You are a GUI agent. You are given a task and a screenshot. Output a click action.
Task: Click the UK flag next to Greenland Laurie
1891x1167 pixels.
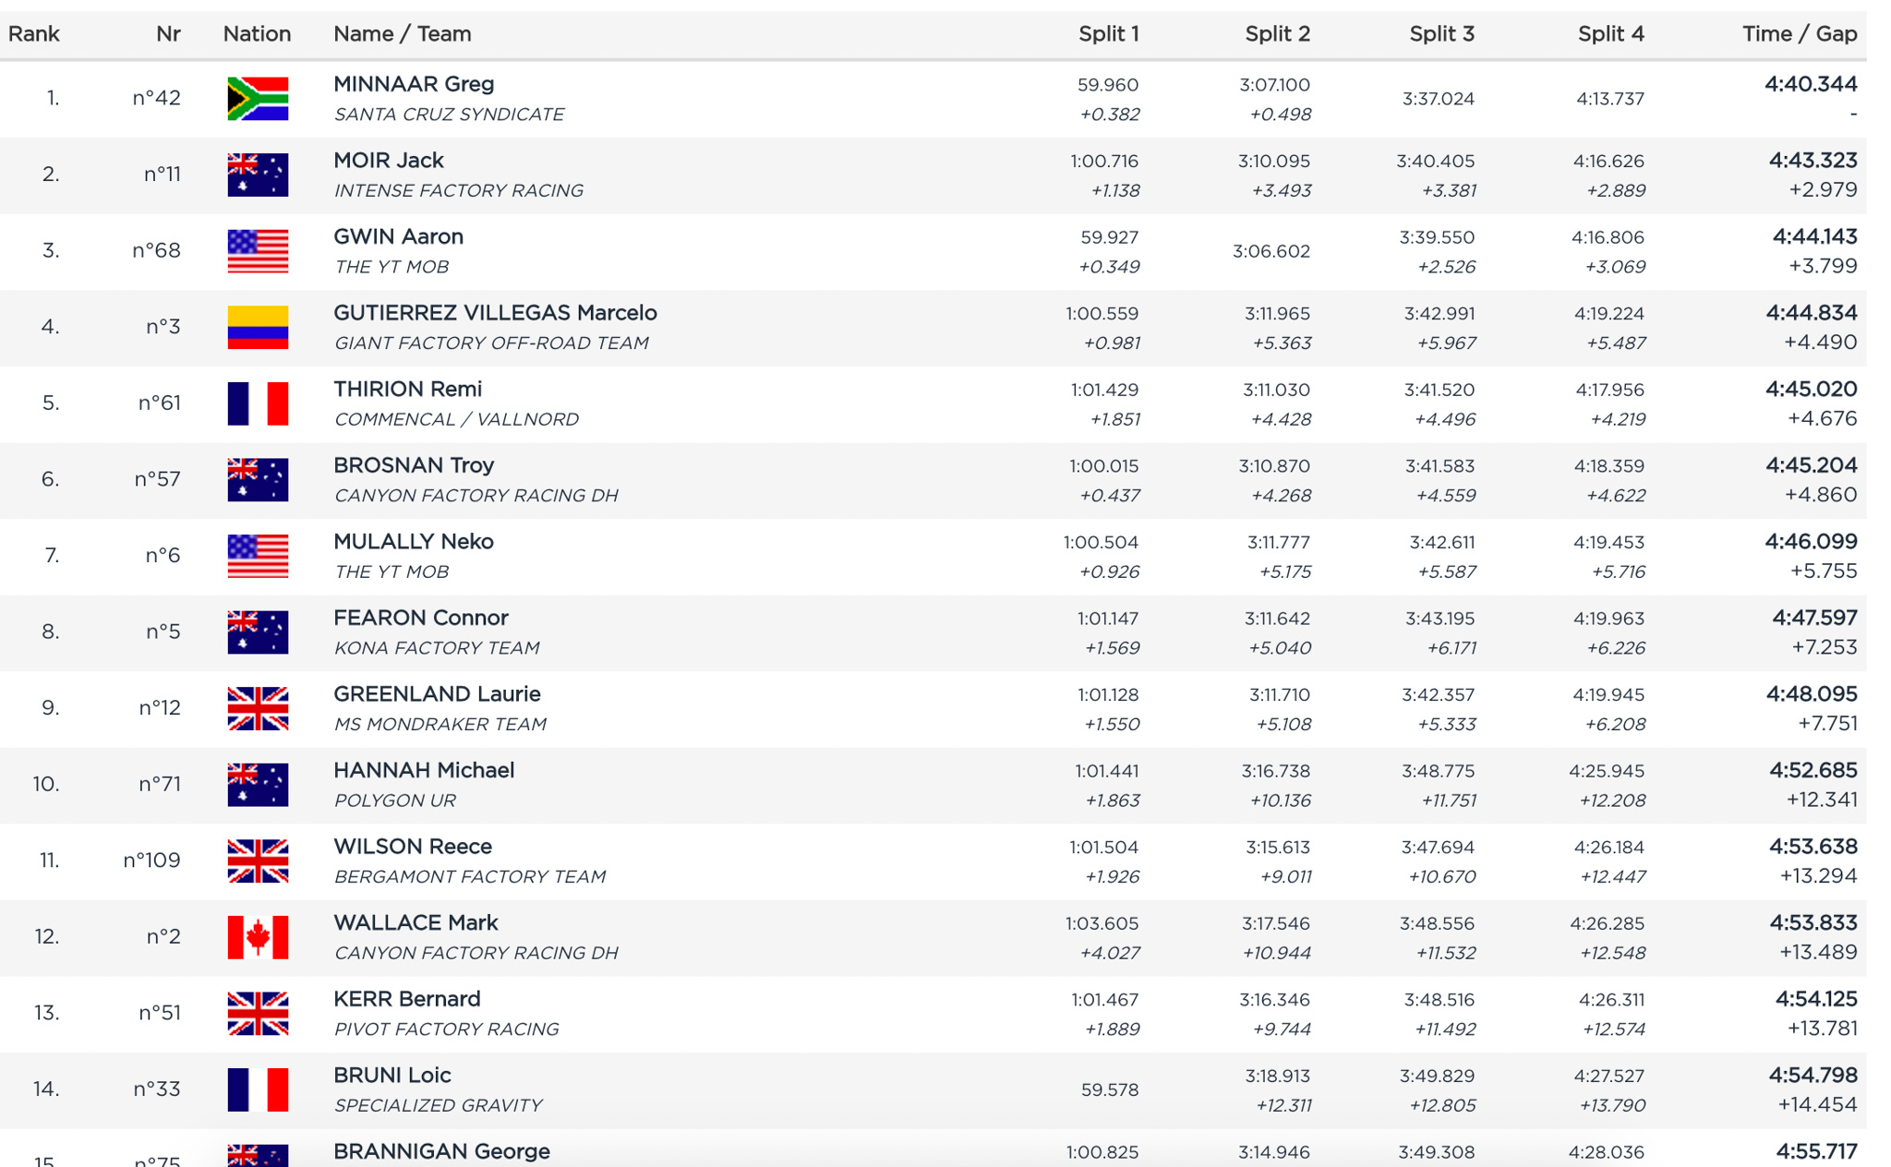coord(258,708)
